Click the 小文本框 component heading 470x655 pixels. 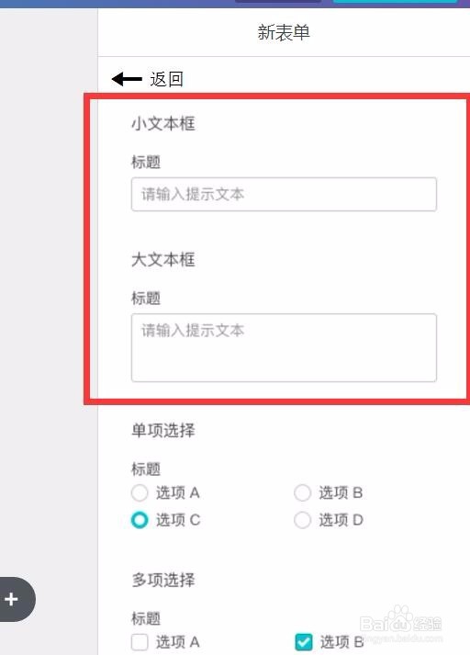point(163,124)
